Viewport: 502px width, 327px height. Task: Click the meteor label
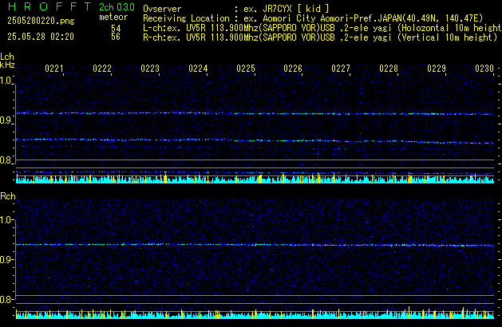click(113, 17)
